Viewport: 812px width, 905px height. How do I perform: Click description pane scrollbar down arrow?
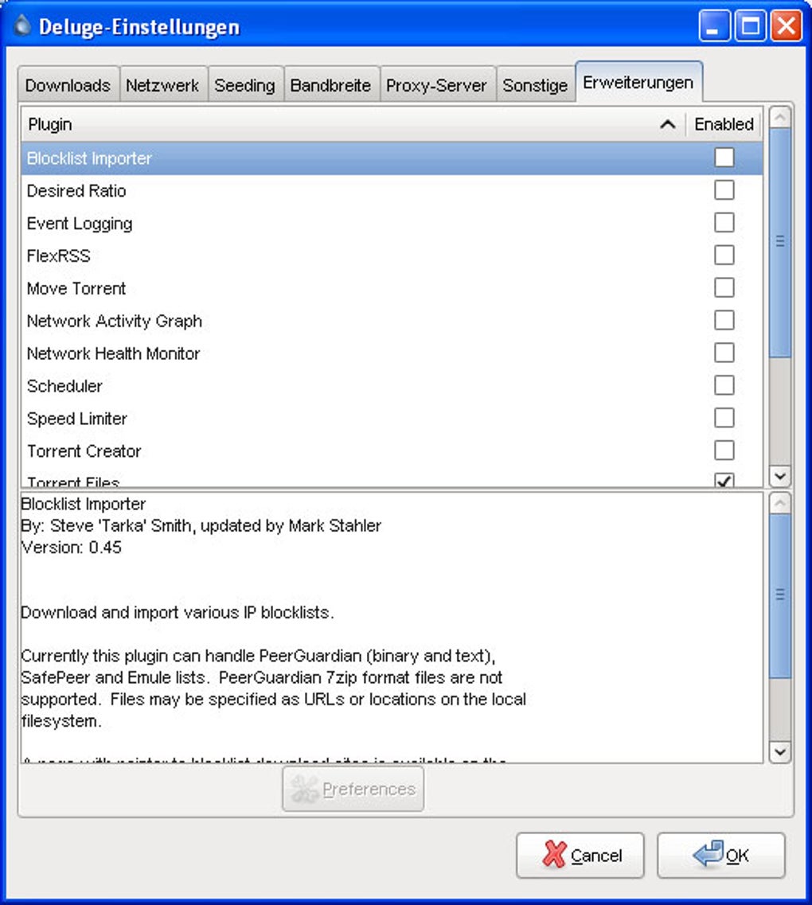coord(780,752)
